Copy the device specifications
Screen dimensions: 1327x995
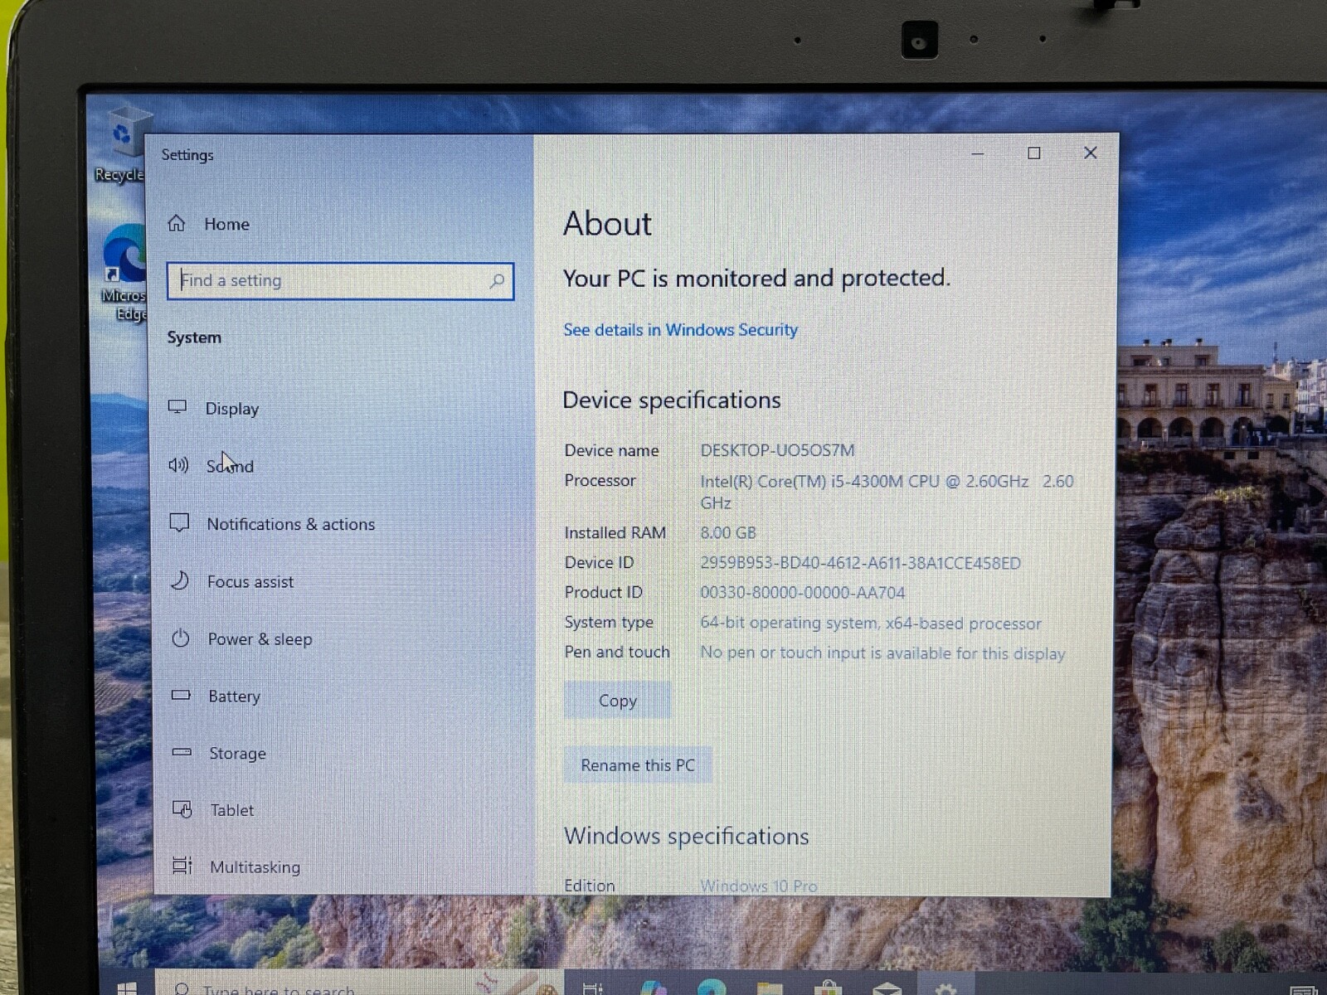(x=618, y=701)
